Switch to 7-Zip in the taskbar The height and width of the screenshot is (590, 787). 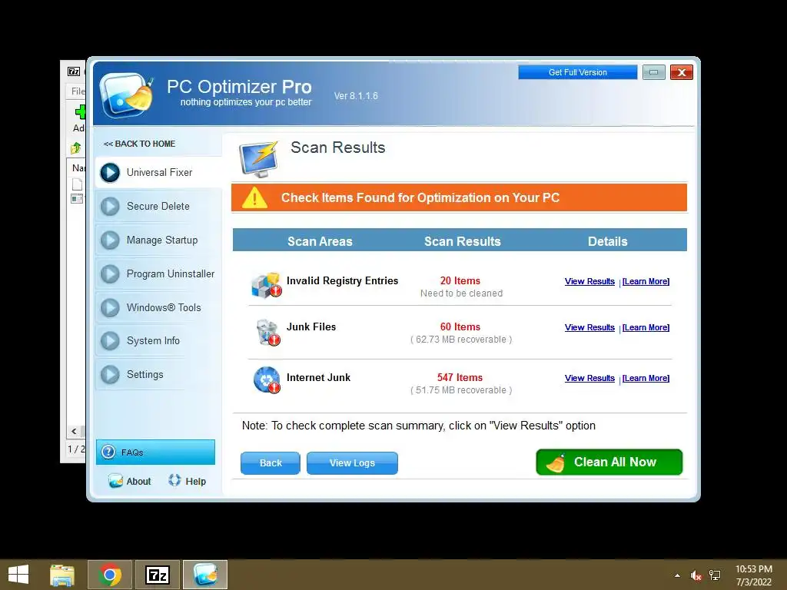point(158,575)
